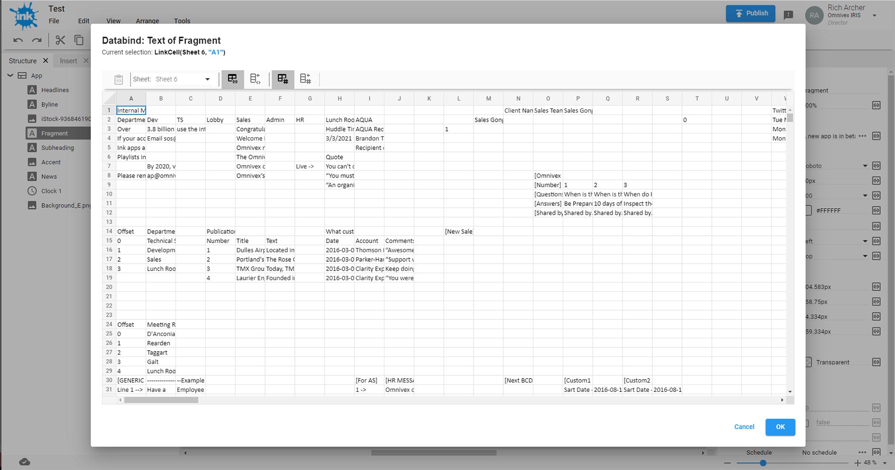Click the zoom out minus icon
The width and height of the screenshot is (895, 470).
(727, 463)
